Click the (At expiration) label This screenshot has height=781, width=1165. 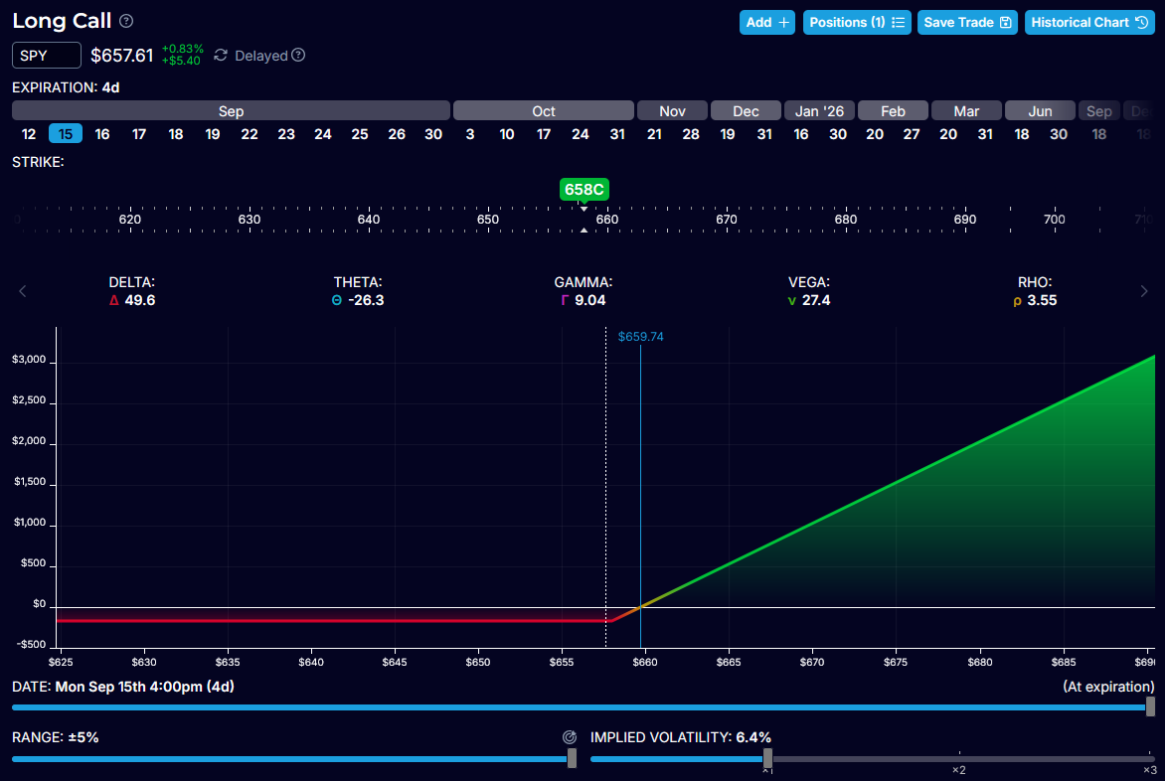[x=1108, y=687]
